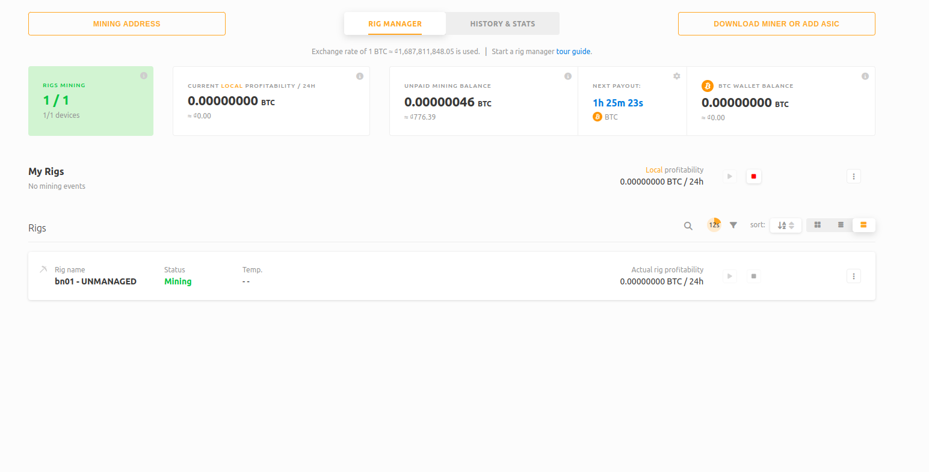The width and height of the screenshot is (929, 472).
Task: Open the Next Payout settings gear
Action: [x=676, y=76]
